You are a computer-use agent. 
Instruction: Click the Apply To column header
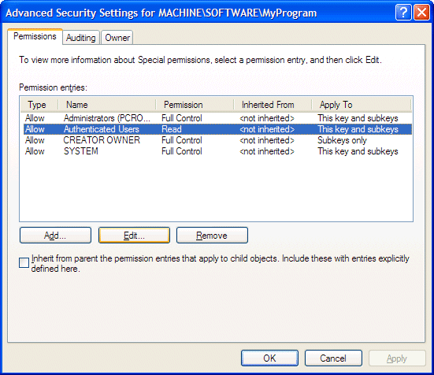[362, 105]
